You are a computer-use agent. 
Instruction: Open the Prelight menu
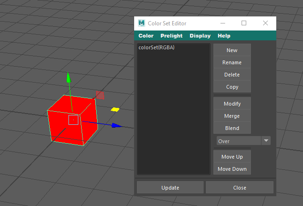(x=171, y=36)
